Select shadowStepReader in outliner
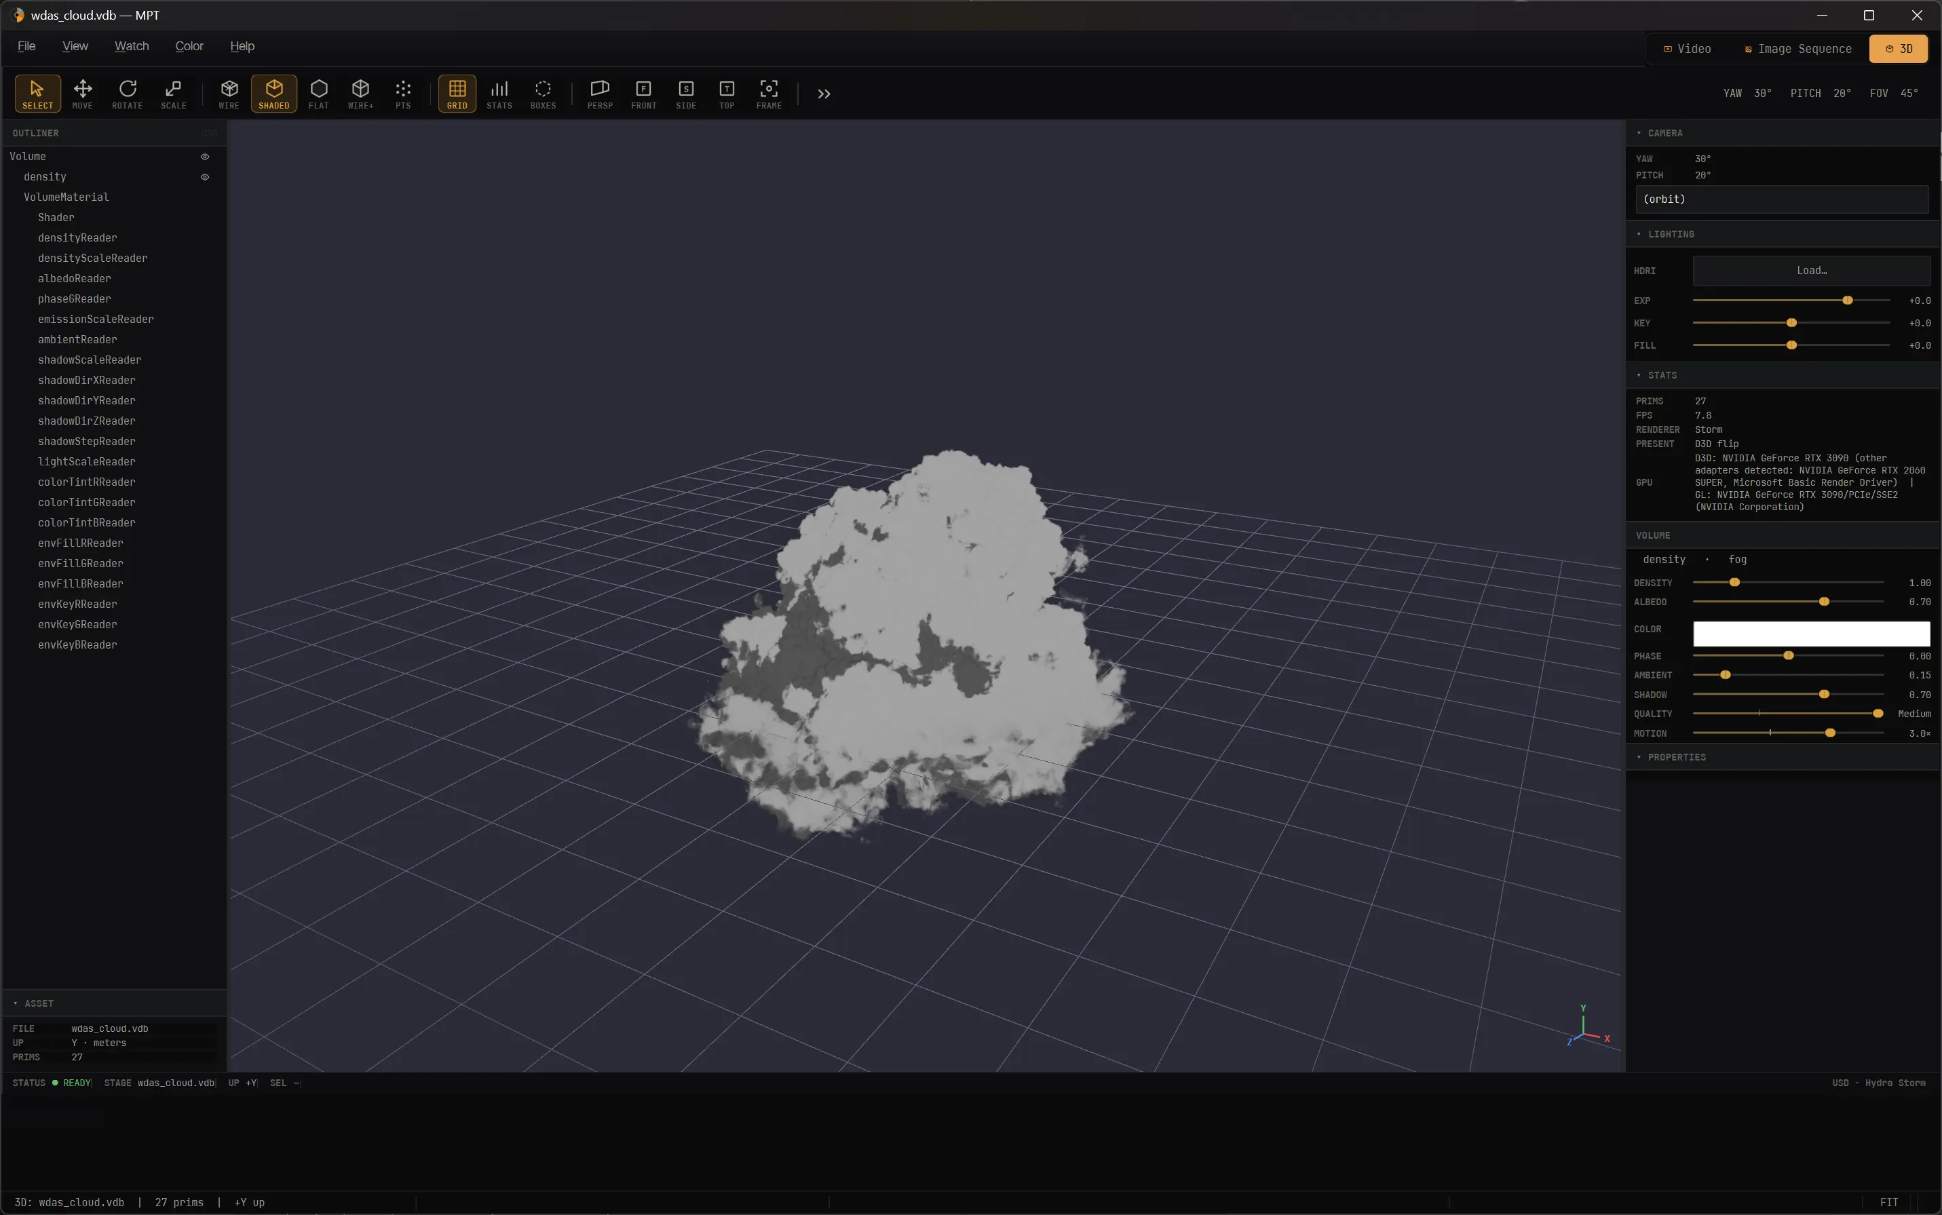This screenshot has width=1942, height=1215. click(x=86, y=441)
